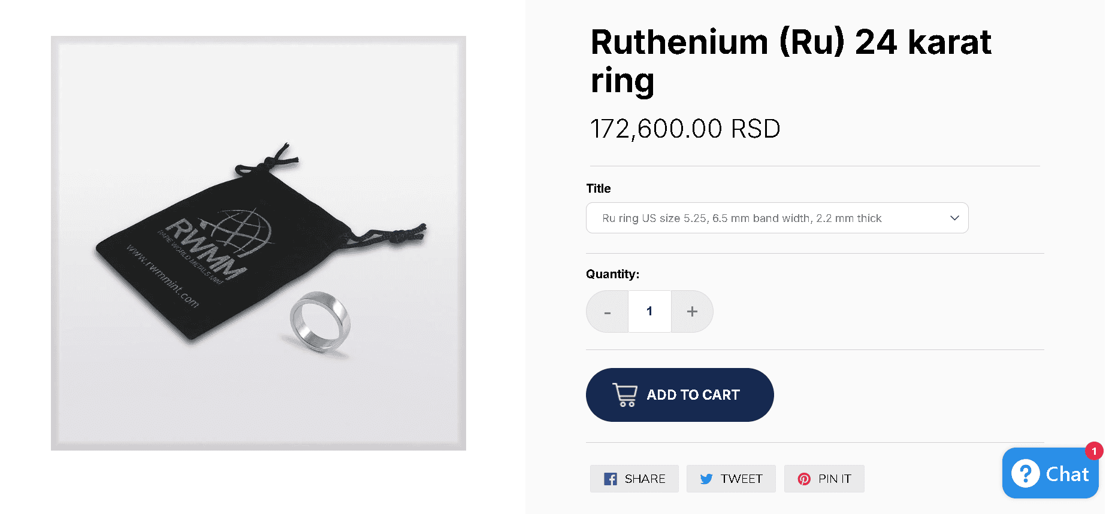Click the chat question mark icon

coord(1025,474)
